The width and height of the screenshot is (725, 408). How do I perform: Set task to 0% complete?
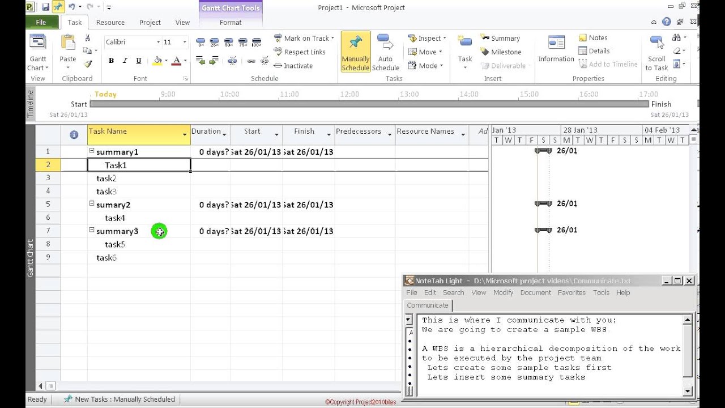[x=201, y=42]
